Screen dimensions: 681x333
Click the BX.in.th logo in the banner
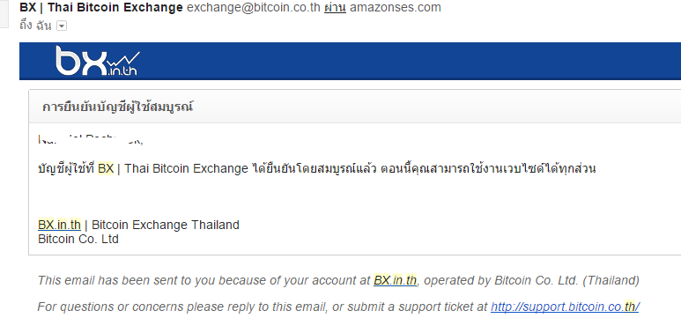[98, 61]
